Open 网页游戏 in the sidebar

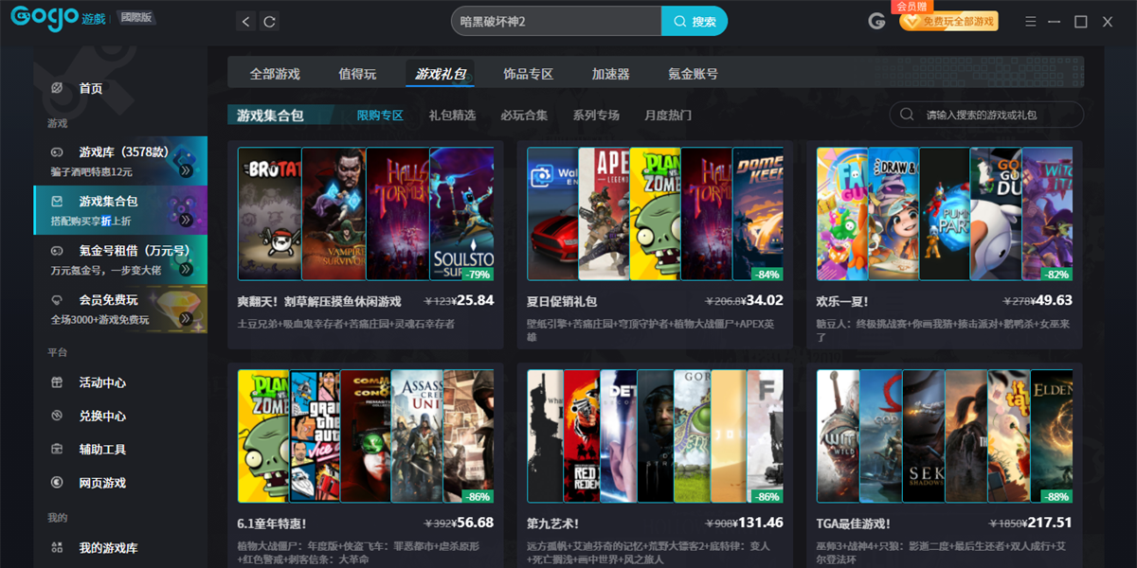coord(101,483)
